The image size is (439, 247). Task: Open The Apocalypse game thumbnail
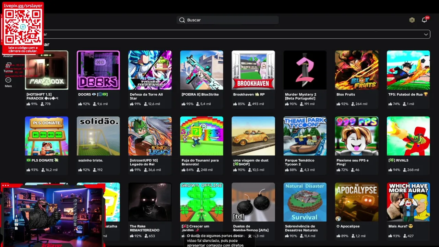pos(357,202)
